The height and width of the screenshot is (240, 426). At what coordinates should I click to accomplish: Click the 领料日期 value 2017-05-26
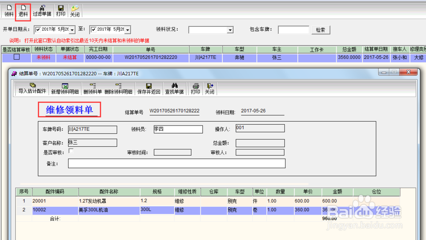point(253,111)
